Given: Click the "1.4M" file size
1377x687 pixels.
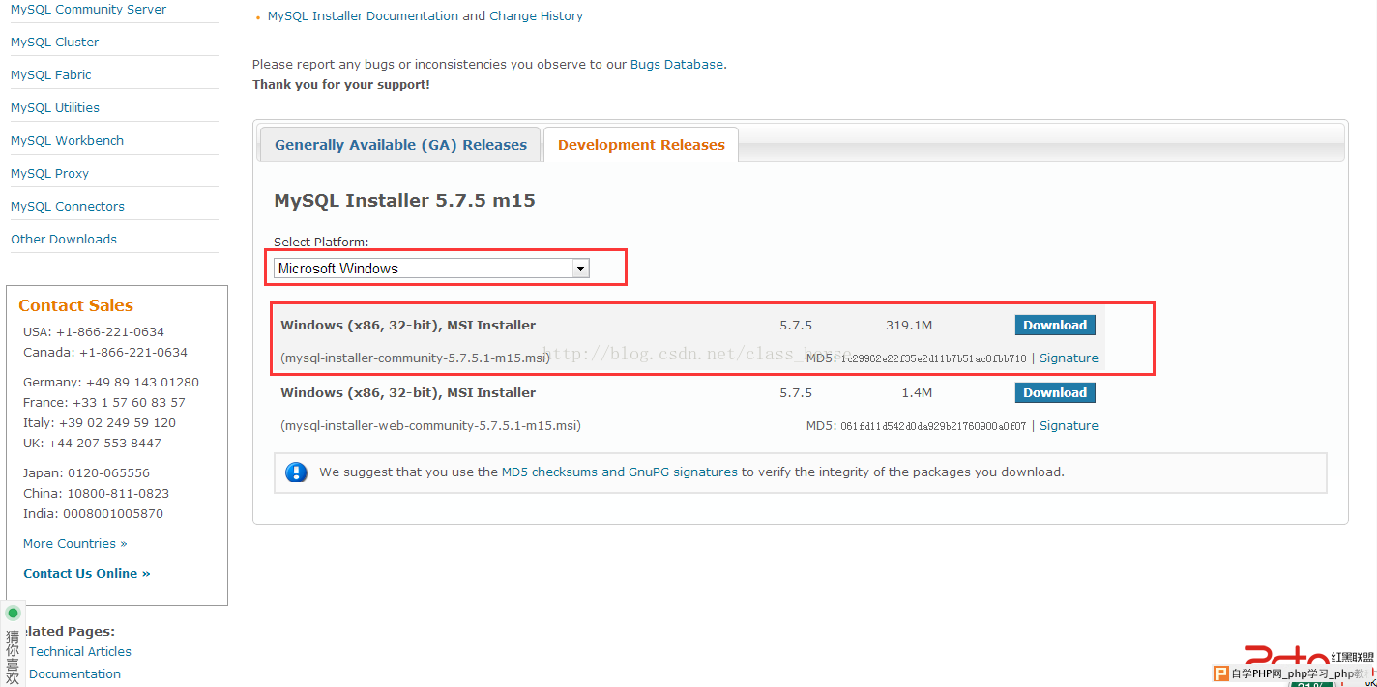Looking at the screenshot, I should (916, 393).
